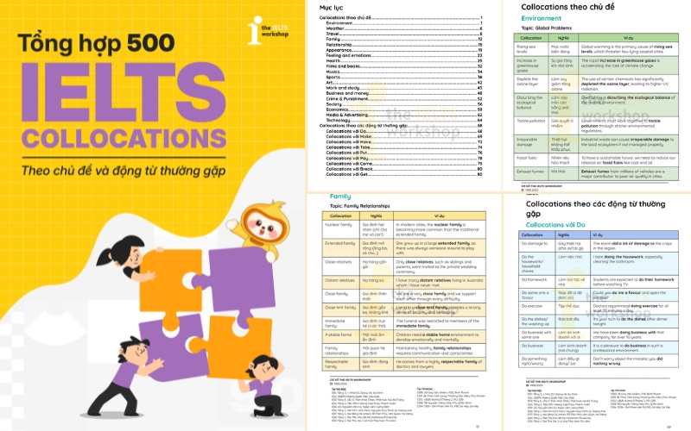Image resolution: width=691 pixels, height=431 pixels.
Task: Select the 'Tackle pollution' table cell
Action: click(531, 125)
